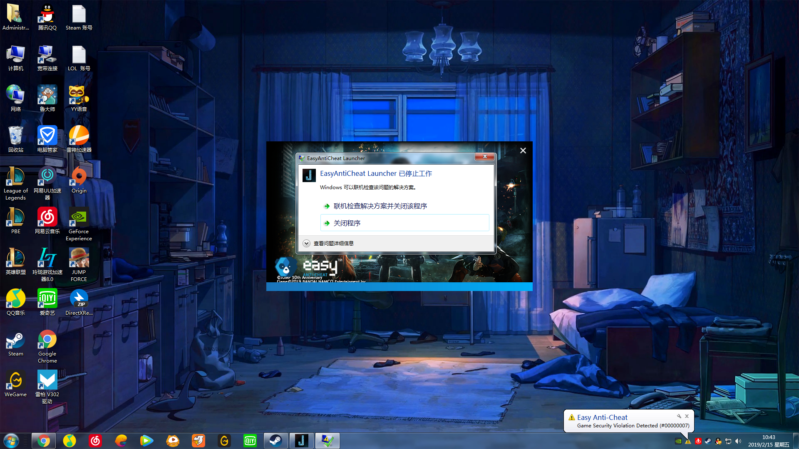This screenshot has height=449, width=799.
Task: Click 关闭程序 to close the program
Action: pos(347,223)
